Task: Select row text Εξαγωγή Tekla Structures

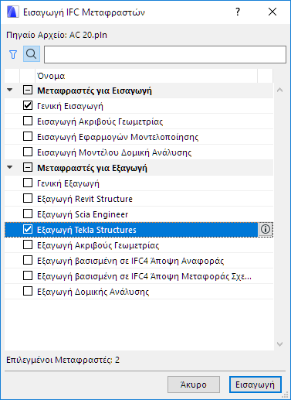Action: (x=86, y=230)
